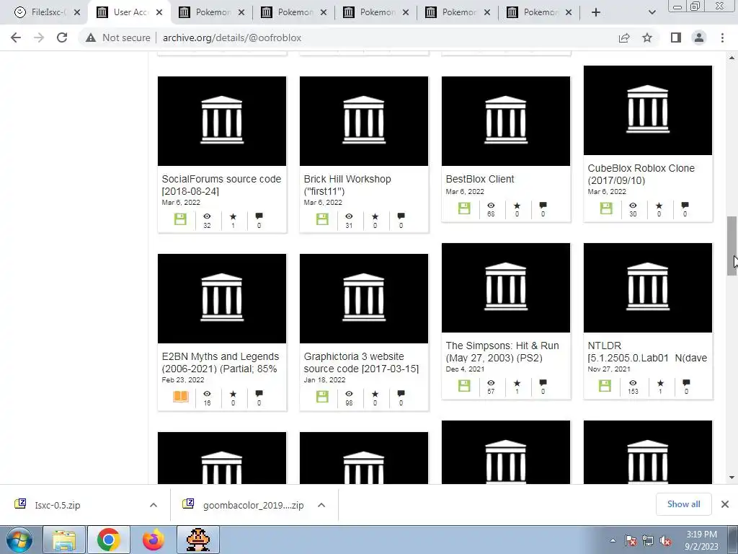Open the Goomba app in taskbar
Image resolution: width=738 pixels, height=554 pixels.
[198, 540]
